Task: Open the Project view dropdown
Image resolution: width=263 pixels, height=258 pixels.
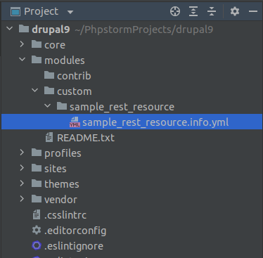Action: coord(70,12)
